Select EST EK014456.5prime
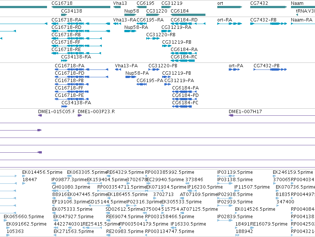 click(x=43, y=172)
